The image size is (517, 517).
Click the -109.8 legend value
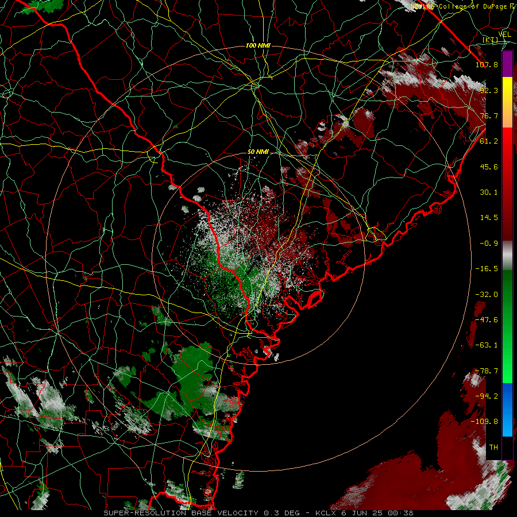pyautogui.click(x=485, y=422)
